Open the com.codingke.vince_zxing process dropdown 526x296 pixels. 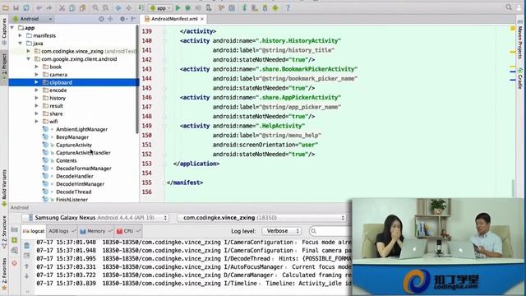pos(262,218)
